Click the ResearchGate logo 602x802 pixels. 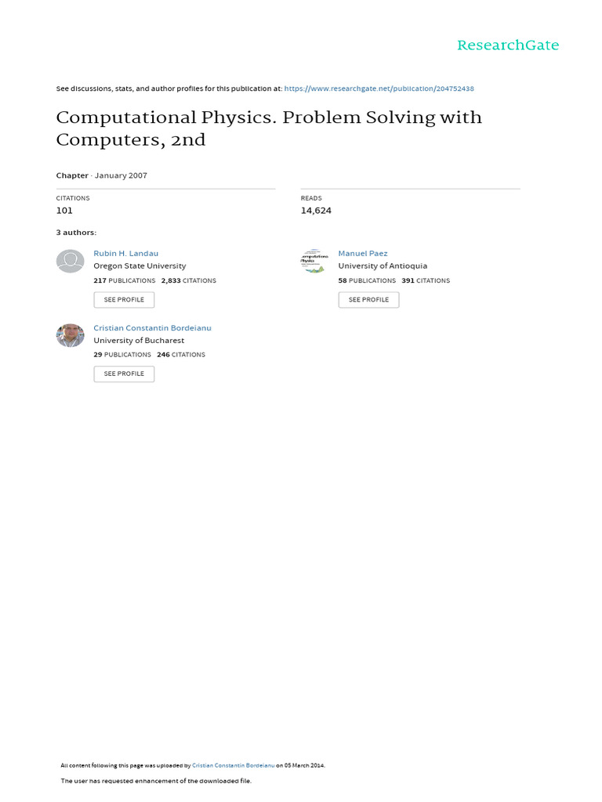point(508,45)
